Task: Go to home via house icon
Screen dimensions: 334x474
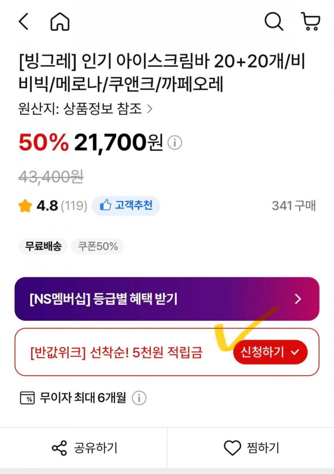Action: click(x=60, y=22)
